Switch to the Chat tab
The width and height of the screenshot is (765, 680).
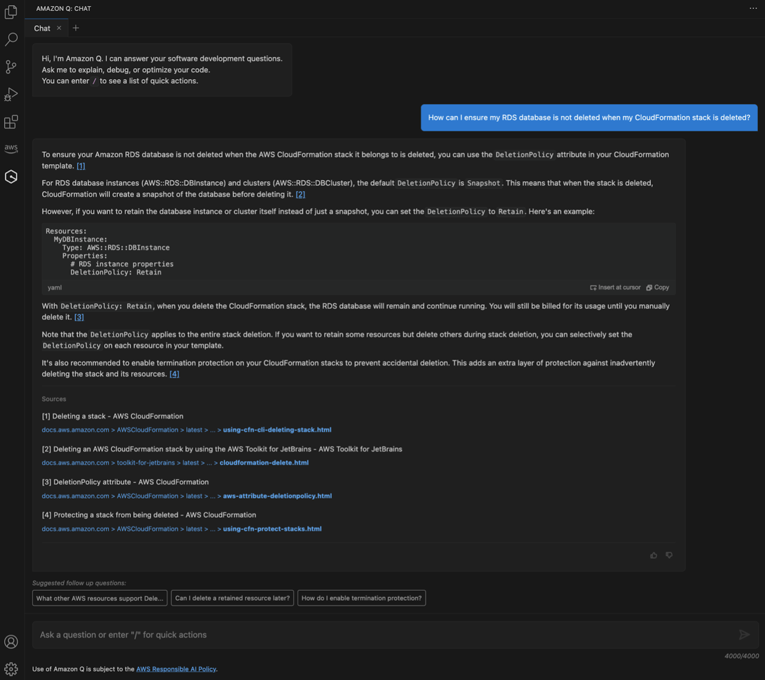point(42,28)
